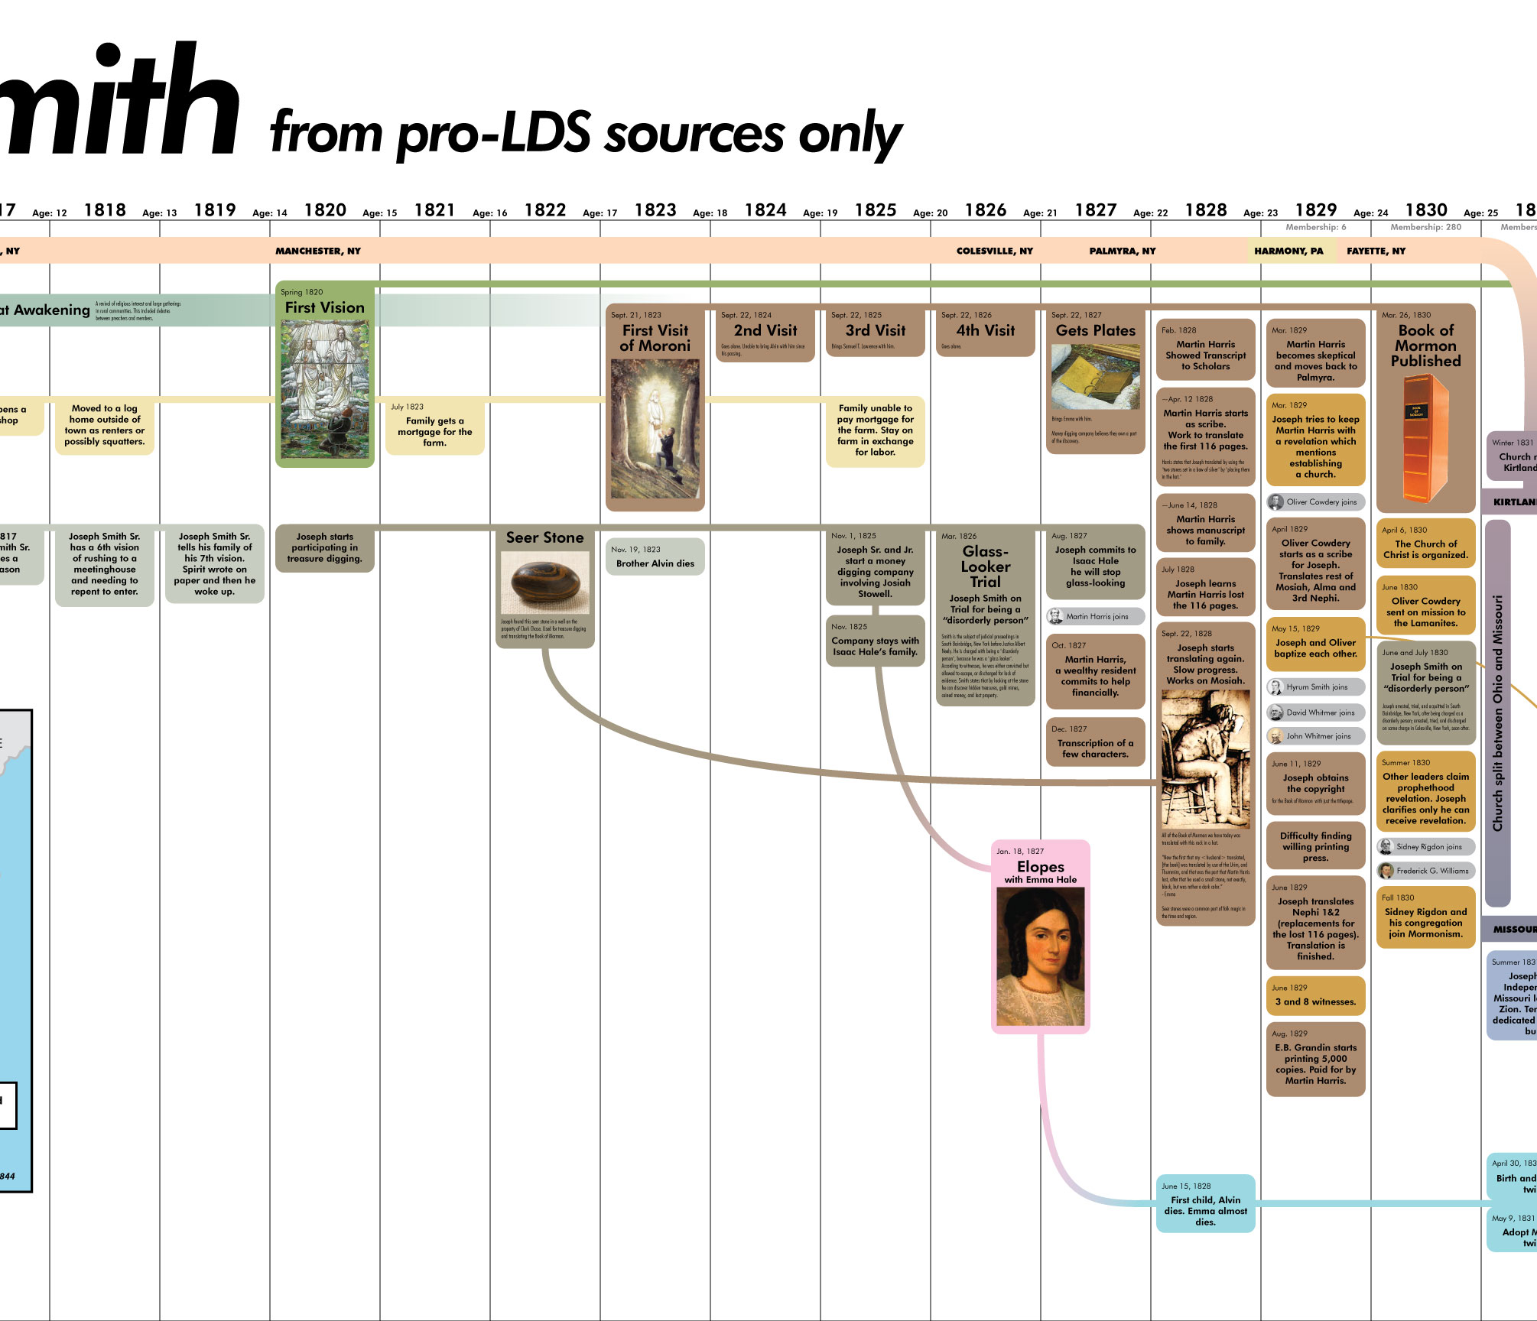
Task: Open the seer stone photo
Action: [545, 583]
